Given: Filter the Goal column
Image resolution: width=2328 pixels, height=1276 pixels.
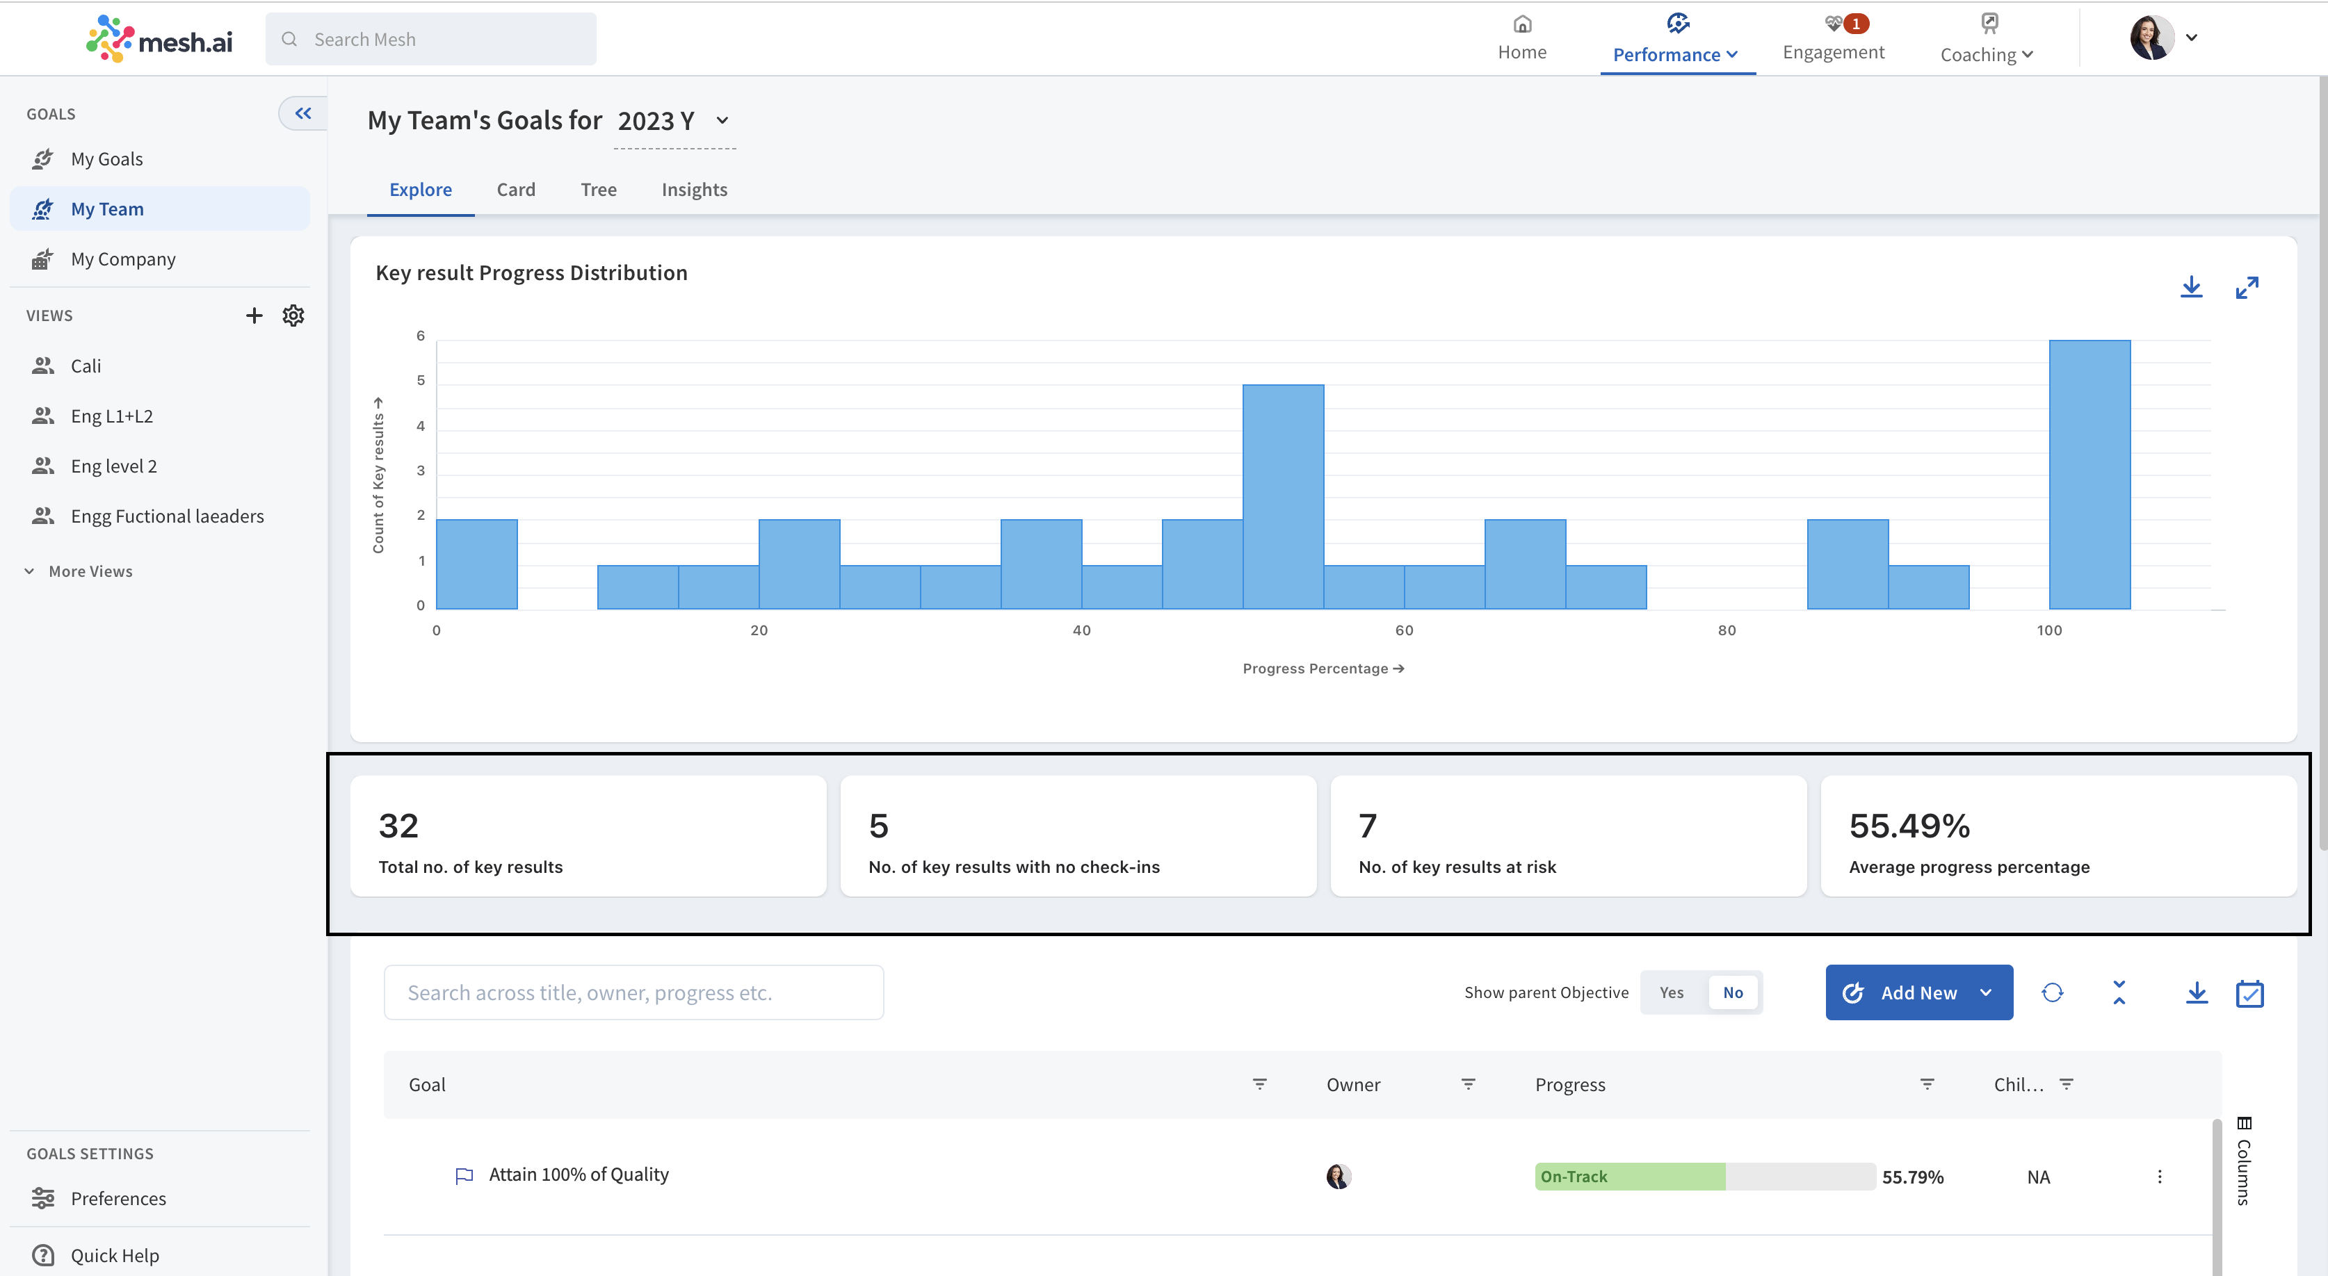Looking at the screenshot, I should point(1260,1083).
